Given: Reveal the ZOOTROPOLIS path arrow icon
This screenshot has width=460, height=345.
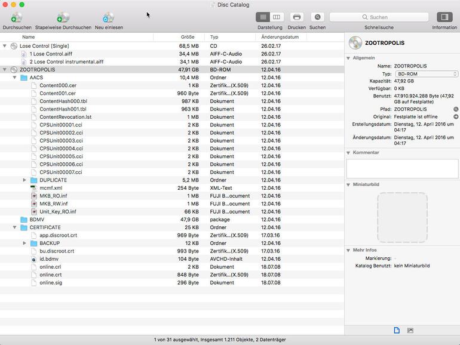Looking at the screenshot, I should pos(456,109).
